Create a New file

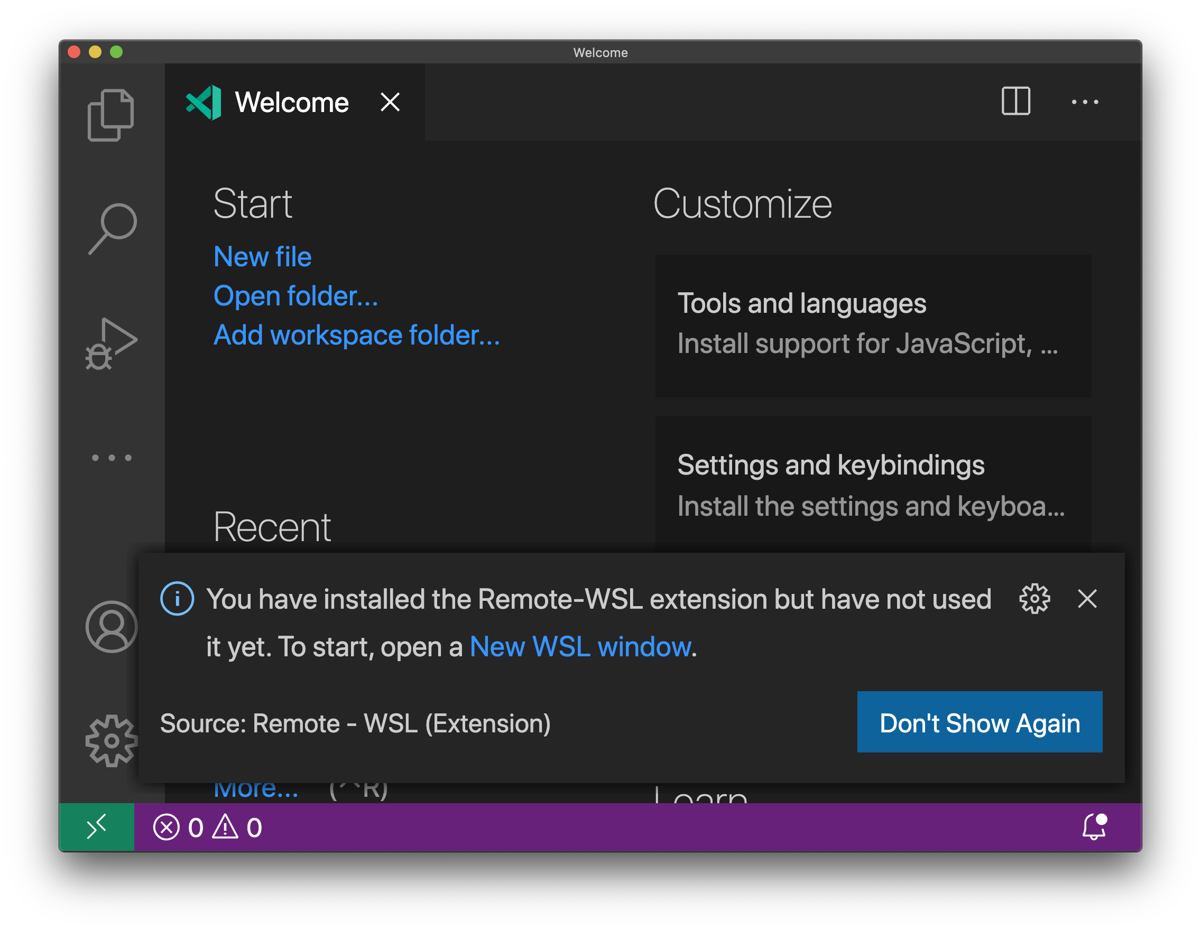click(262, 256)
